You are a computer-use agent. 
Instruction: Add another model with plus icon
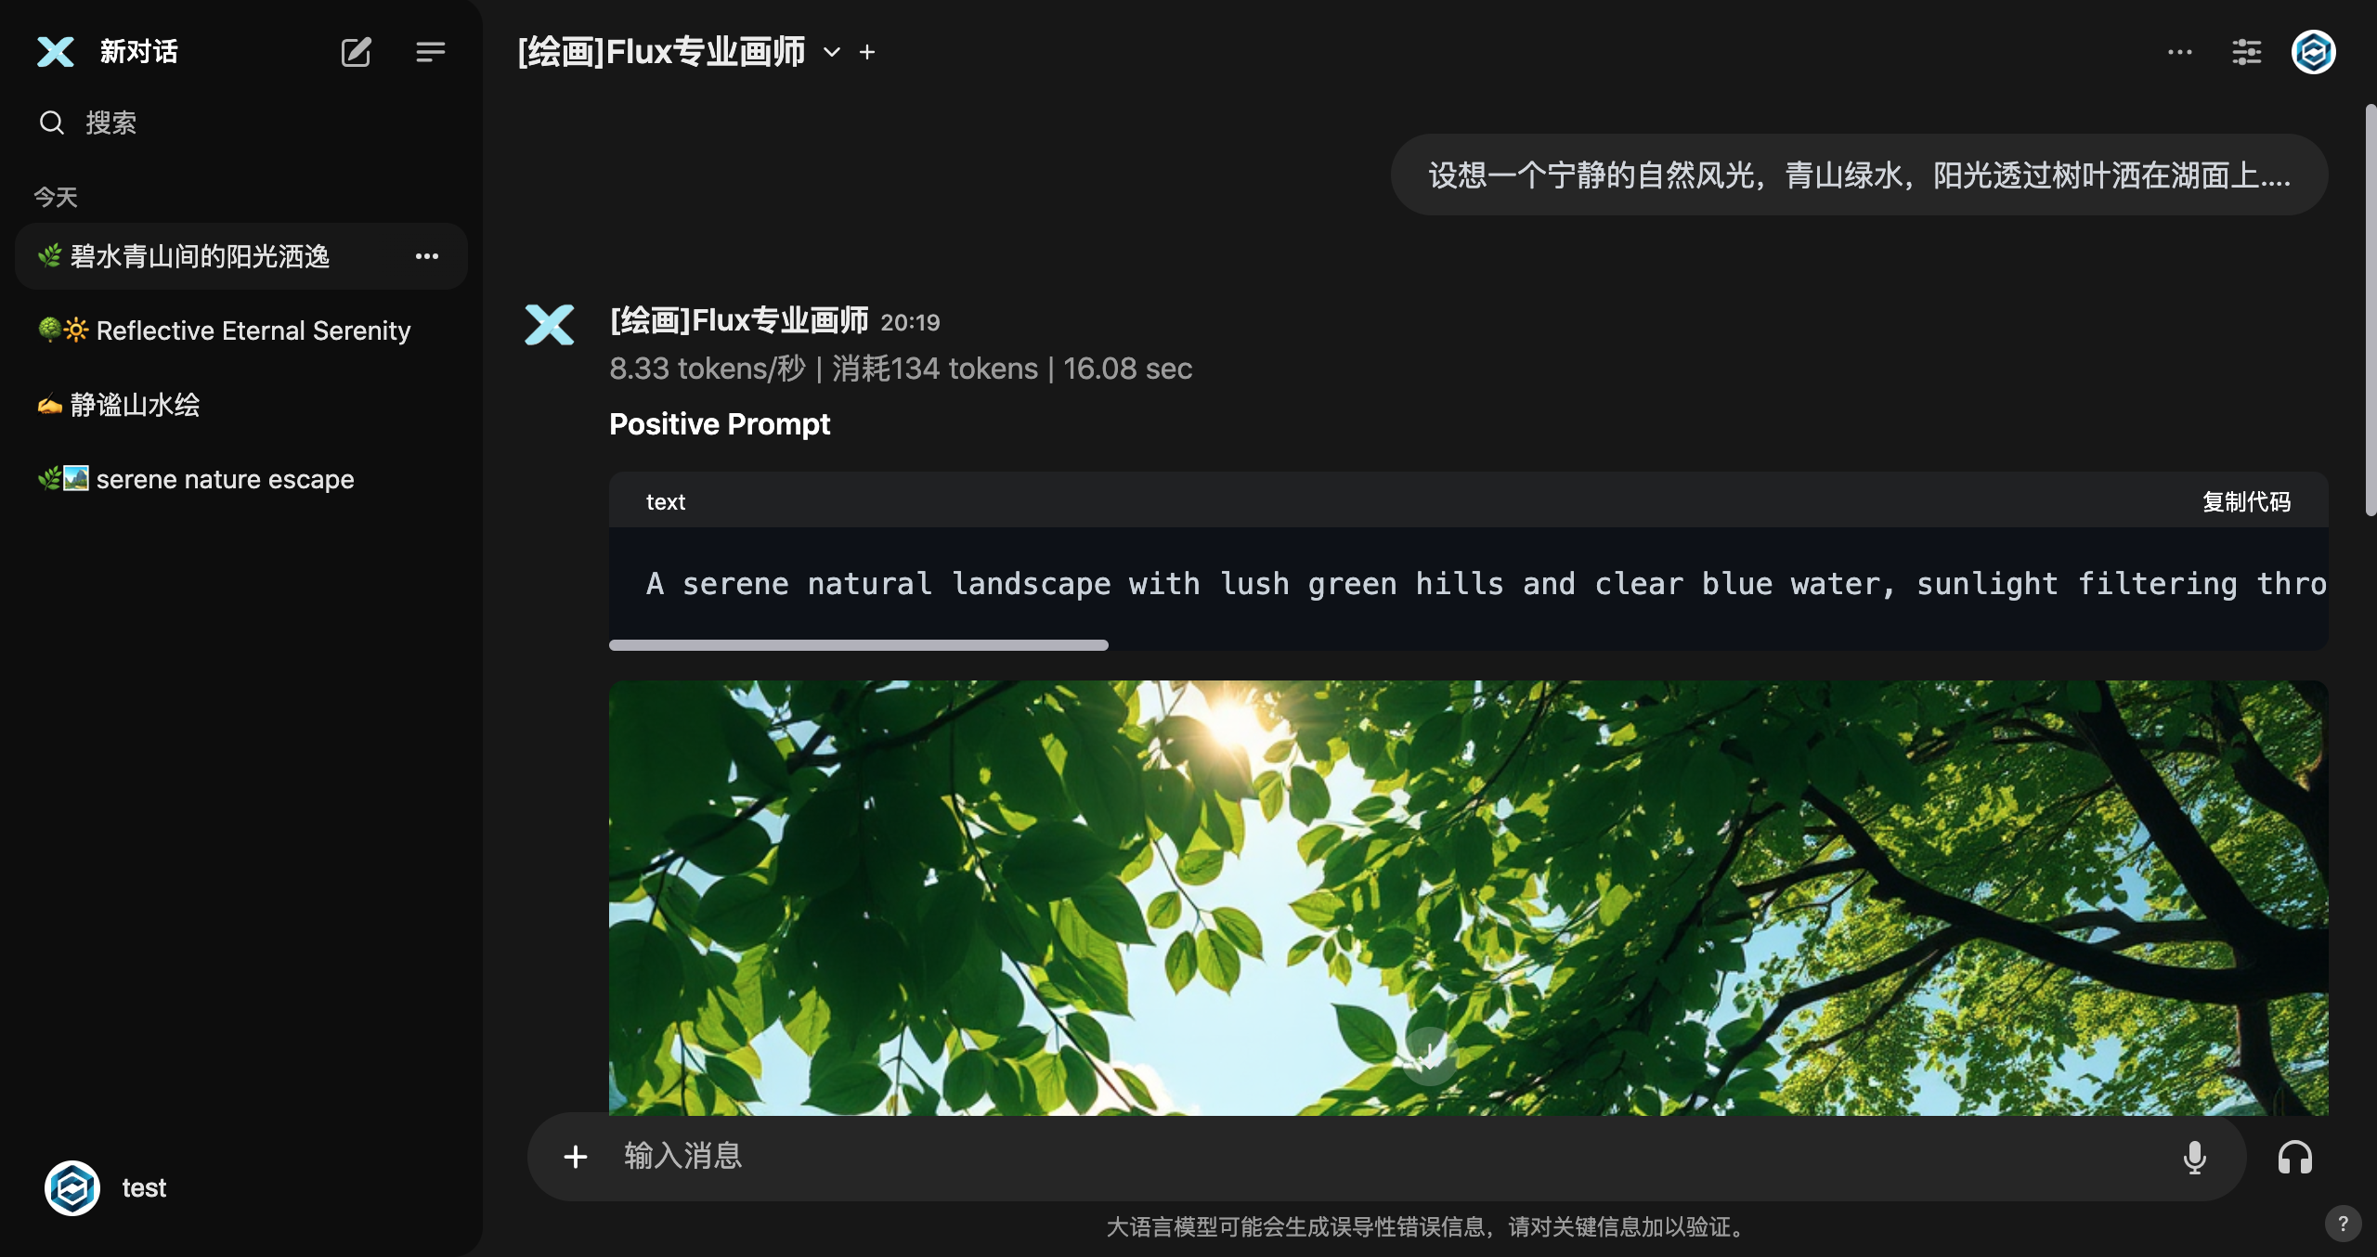coord(867,52)
